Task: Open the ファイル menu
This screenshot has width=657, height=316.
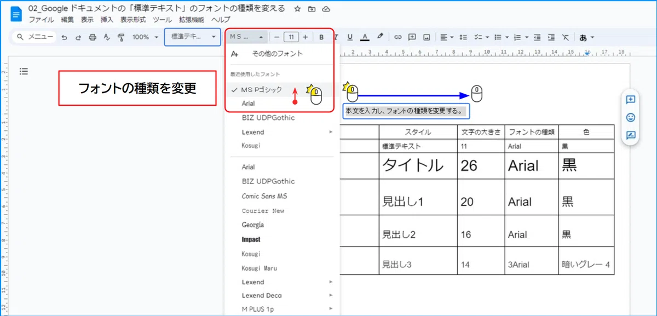Action: point(41,20)
